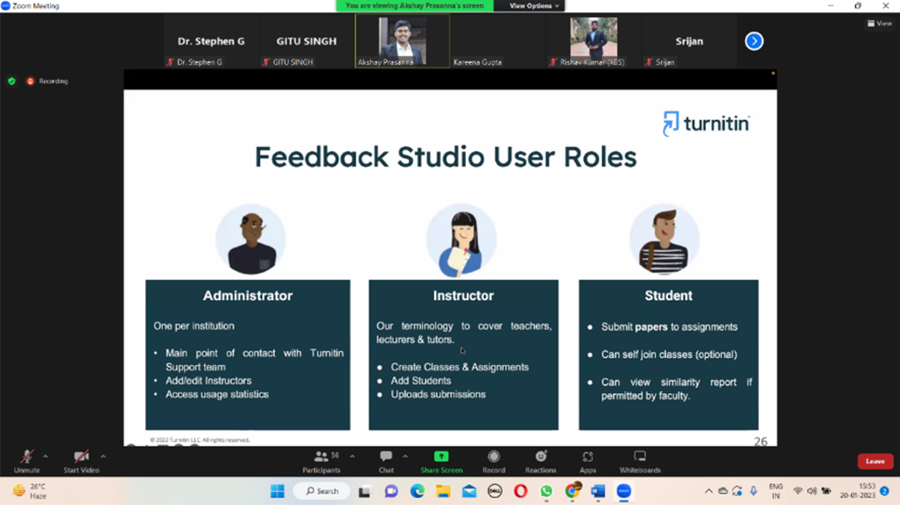Select Rishav Kumar's video tile
Image resolution: width=900 pixels, height=505 pixels.
tap(594, 41)
